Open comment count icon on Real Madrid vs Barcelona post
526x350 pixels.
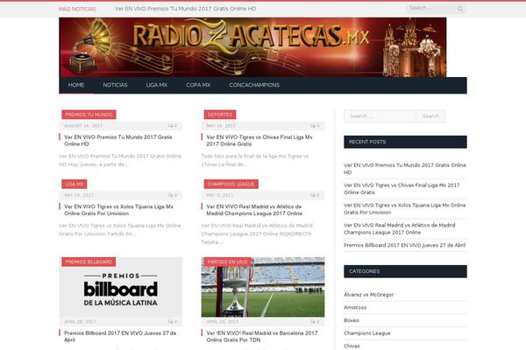[x=315, y=321]
